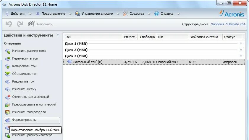This screenshot has height=140, width=249.
Task: Open the Средства menu
Action: point(137,14)
